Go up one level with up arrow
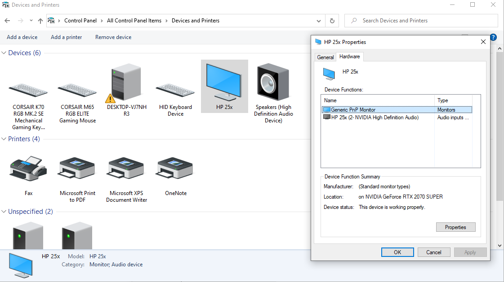Screen dimensions: 504x282 (x=40, y=21)
